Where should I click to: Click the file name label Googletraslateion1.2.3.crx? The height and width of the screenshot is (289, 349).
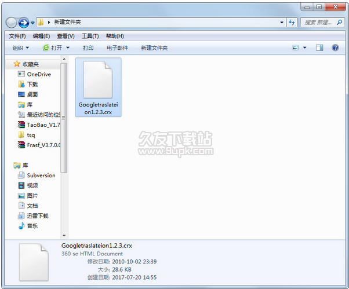(x=98, y=108)
